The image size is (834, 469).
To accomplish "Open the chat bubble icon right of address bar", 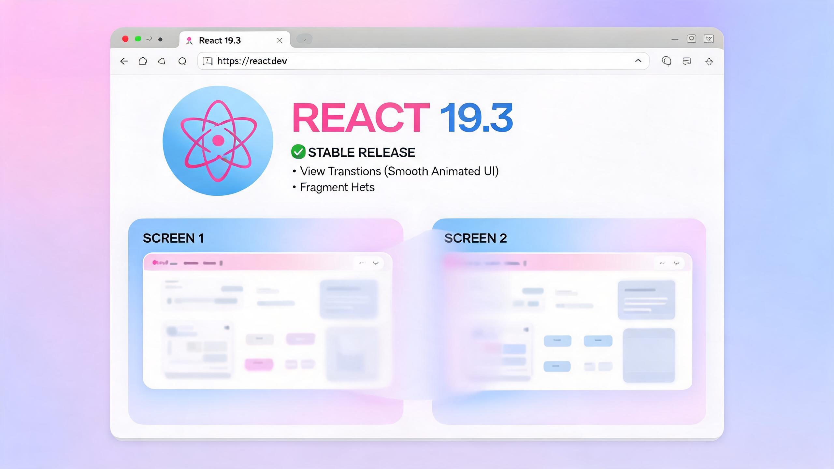I will coord(667,61).
